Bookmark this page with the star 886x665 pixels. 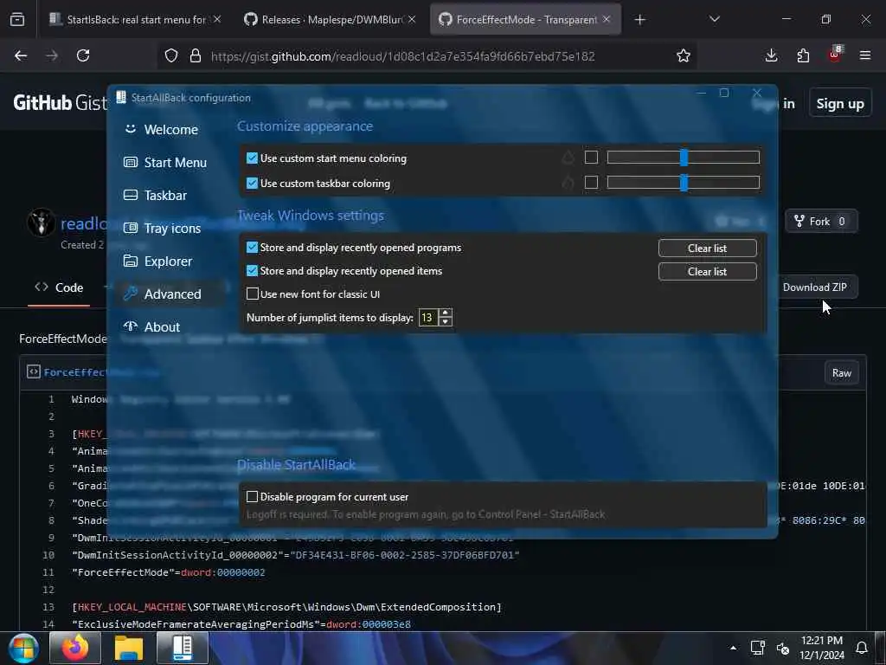(x=684, y=55)
